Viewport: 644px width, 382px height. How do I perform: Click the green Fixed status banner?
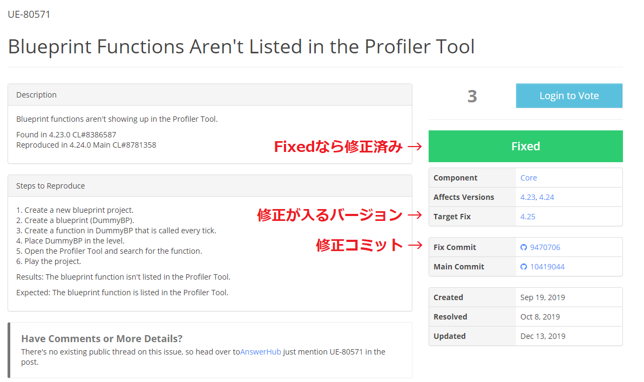click(525, 147)
